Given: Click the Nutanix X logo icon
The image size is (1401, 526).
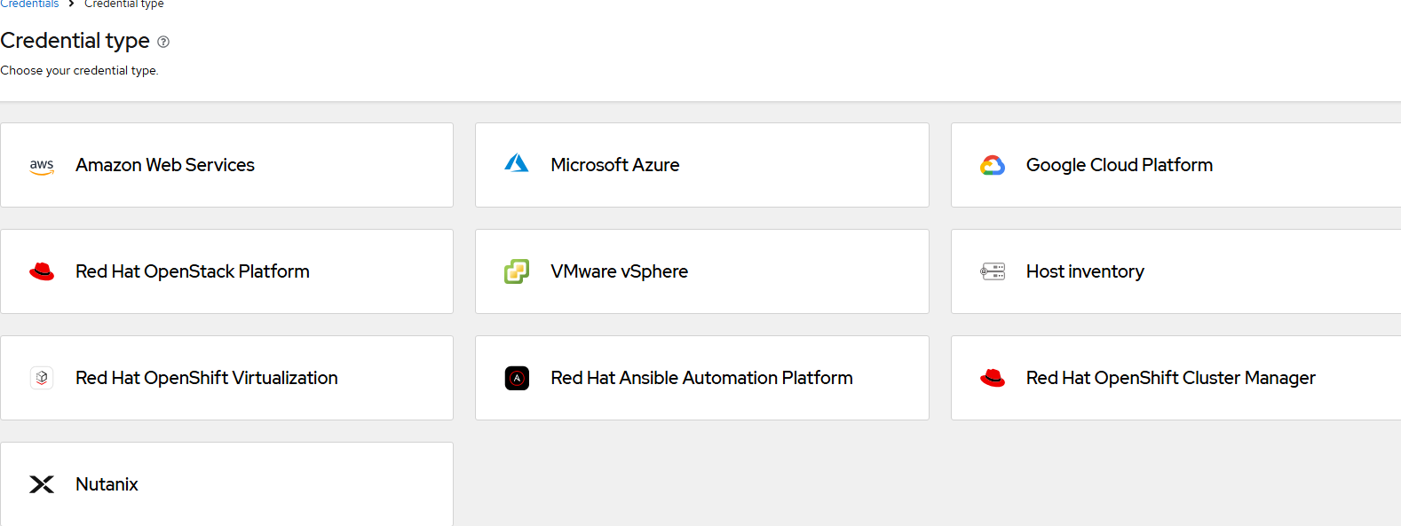Looking at the screenshot, I should point(42,484).
